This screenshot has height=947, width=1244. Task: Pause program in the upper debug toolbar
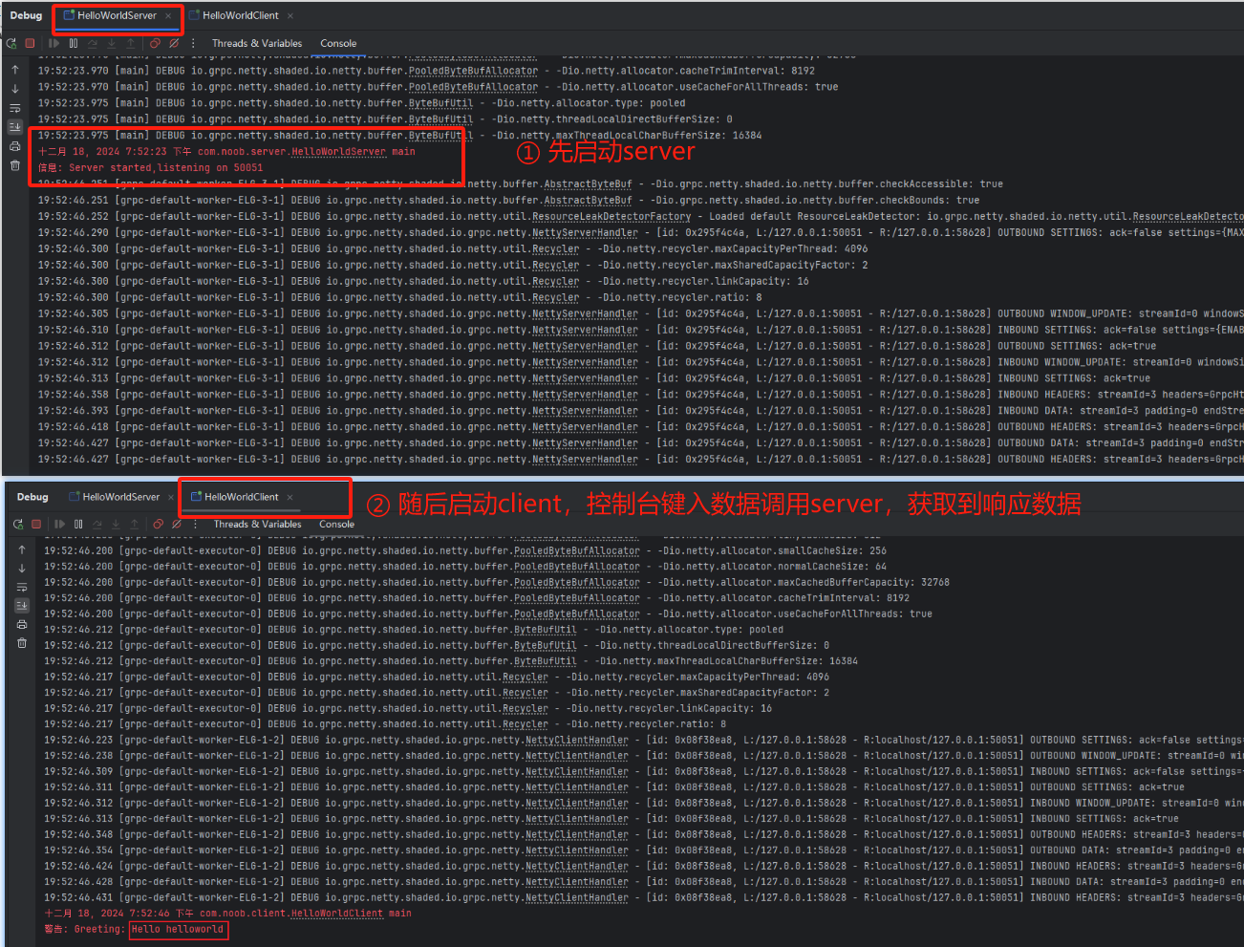(74, 43)
